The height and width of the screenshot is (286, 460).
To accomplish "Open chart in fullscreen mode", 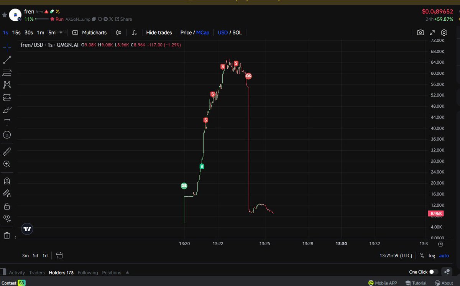I will pos(432,33).
